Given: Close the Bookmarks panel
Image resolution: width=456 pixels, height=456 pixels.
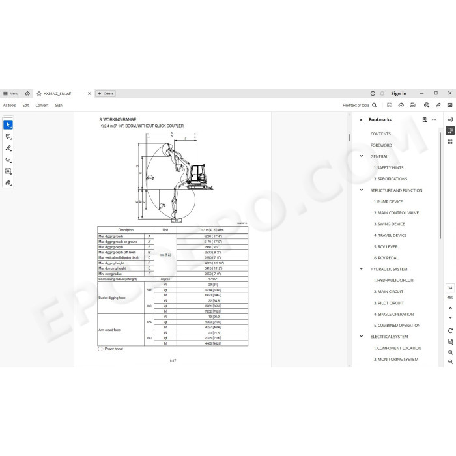Looking at the screenshot, I should [361, 120].
